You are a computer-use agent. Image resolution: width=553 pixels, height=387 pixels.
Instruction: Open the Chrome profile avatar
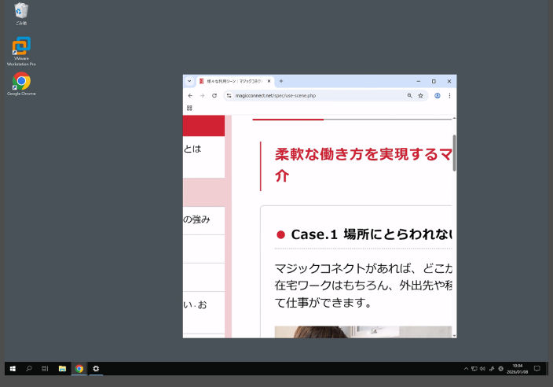pos(438,95)
